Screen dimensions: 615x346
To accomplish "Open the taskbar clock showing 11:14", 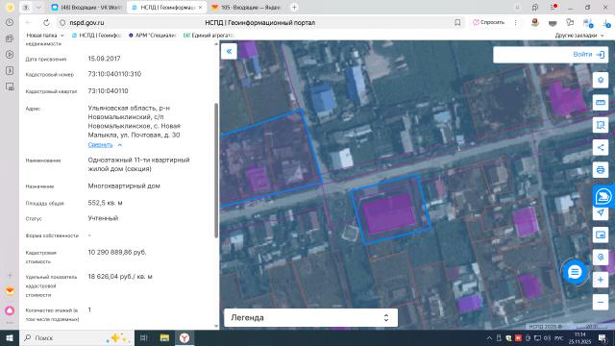I will [x=579, y=337].
